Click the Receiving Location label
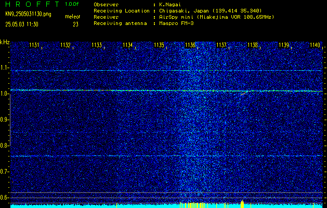This screenshot has height=208, width=327. (122, 11)
